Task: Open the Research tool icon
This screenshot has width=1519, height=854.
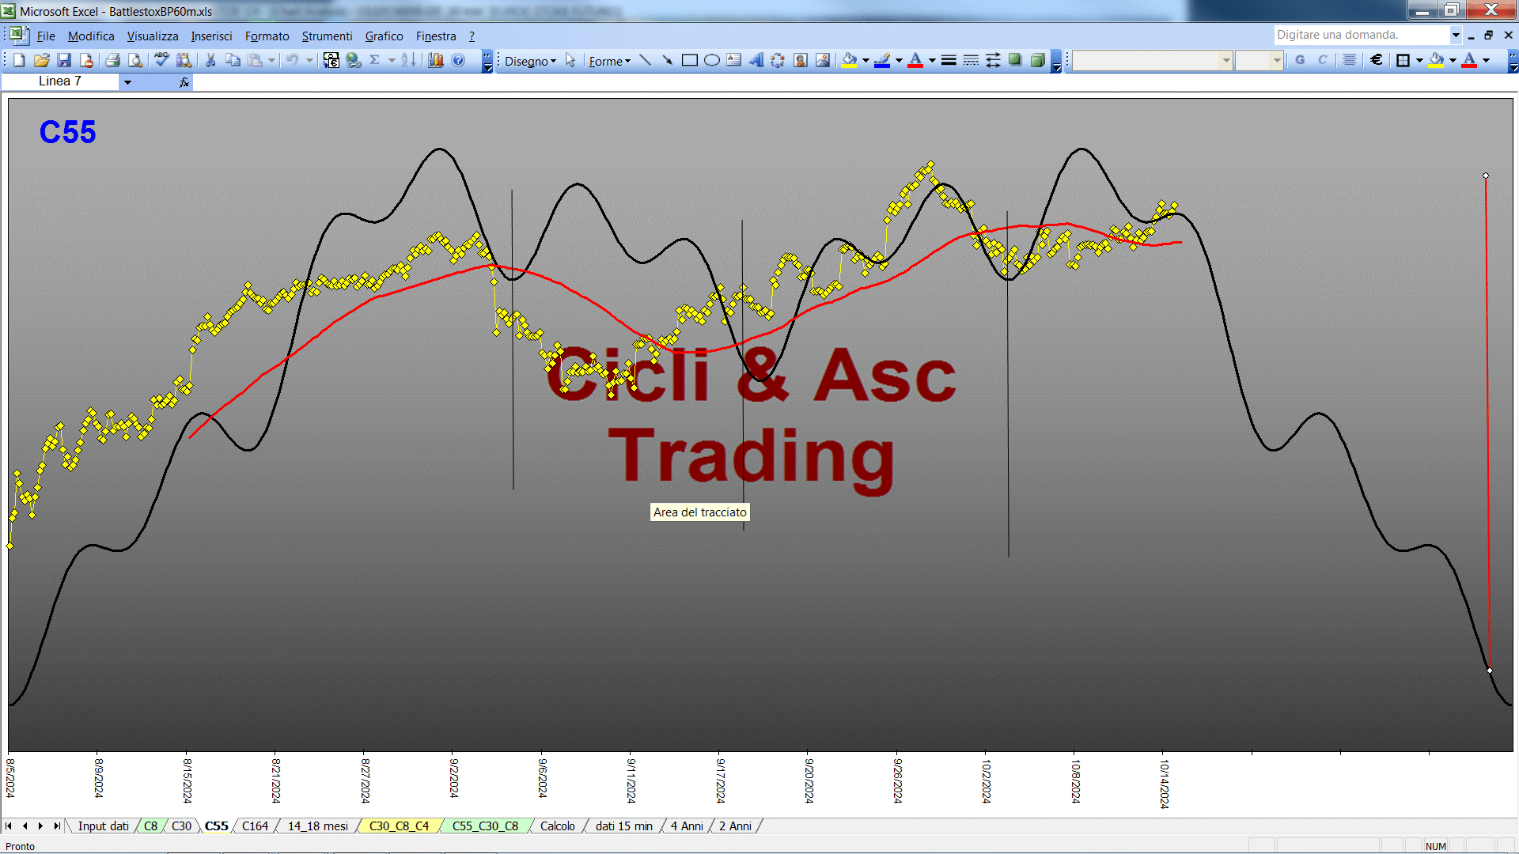Action: [184, 60]
